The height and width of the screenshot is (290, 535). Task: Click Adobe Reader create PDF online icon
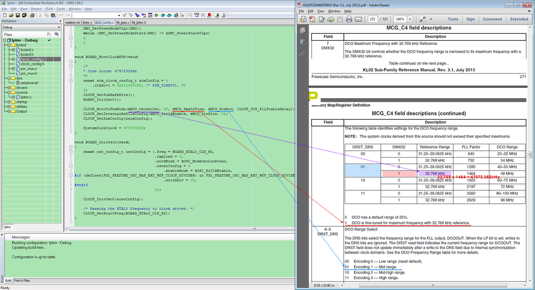coord(303,19)
